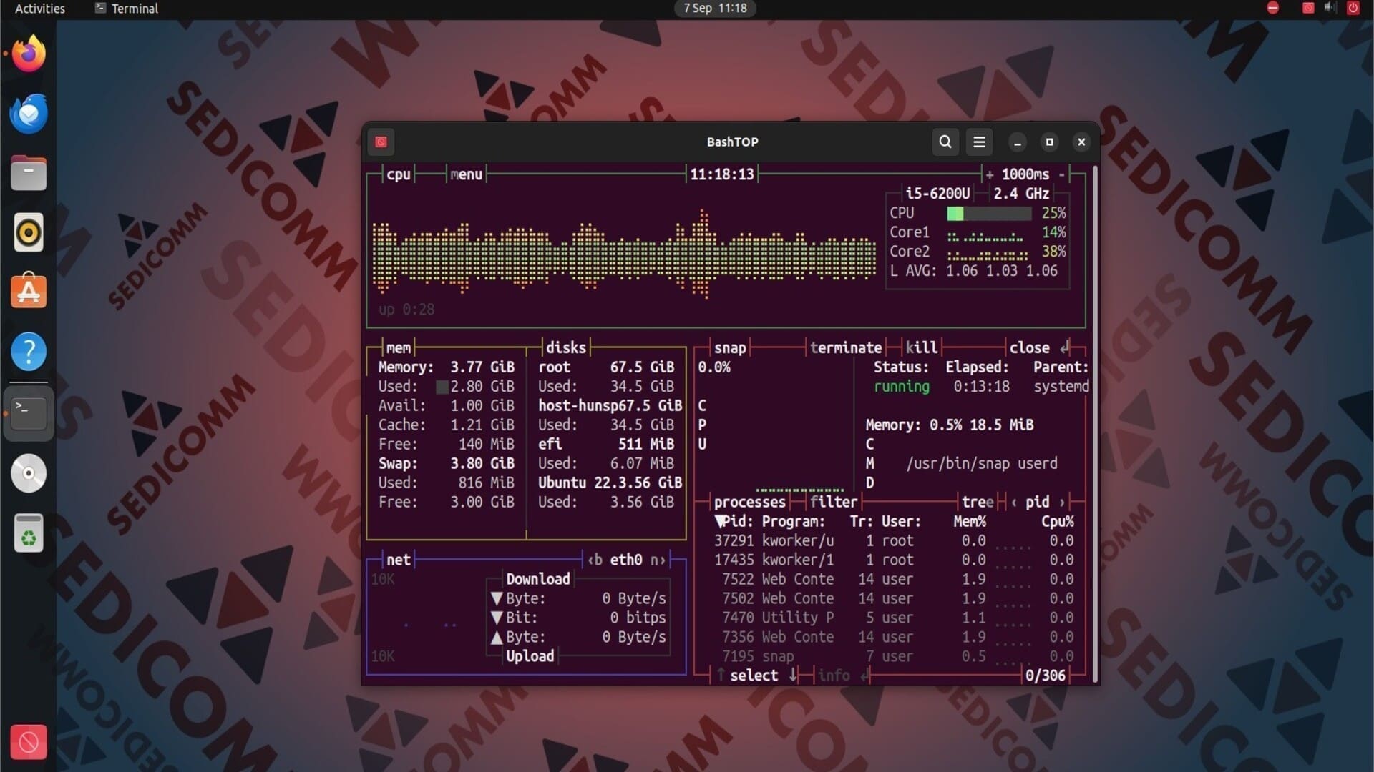Click the terminal search magnifier icon
The height and width of the screenshot is (772, 1374).
[x=945, y=142]
